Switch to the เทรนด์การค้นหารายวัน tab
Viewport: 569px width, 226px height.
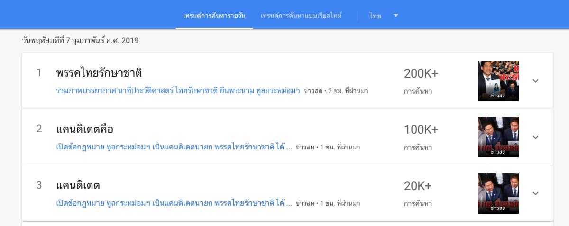214,16
